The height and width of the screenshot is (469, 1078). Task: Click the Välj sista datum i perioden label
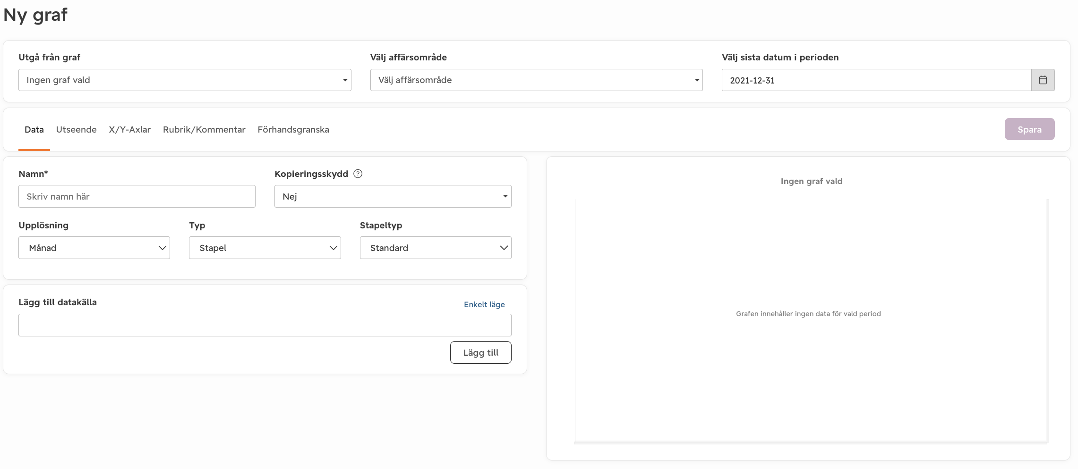(780, 57)
